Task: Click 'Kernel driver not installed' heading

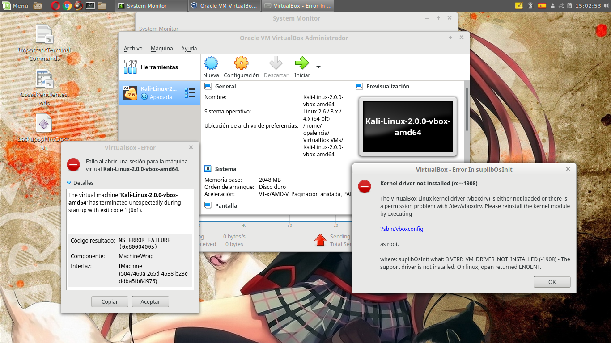Action: (429, 183)
